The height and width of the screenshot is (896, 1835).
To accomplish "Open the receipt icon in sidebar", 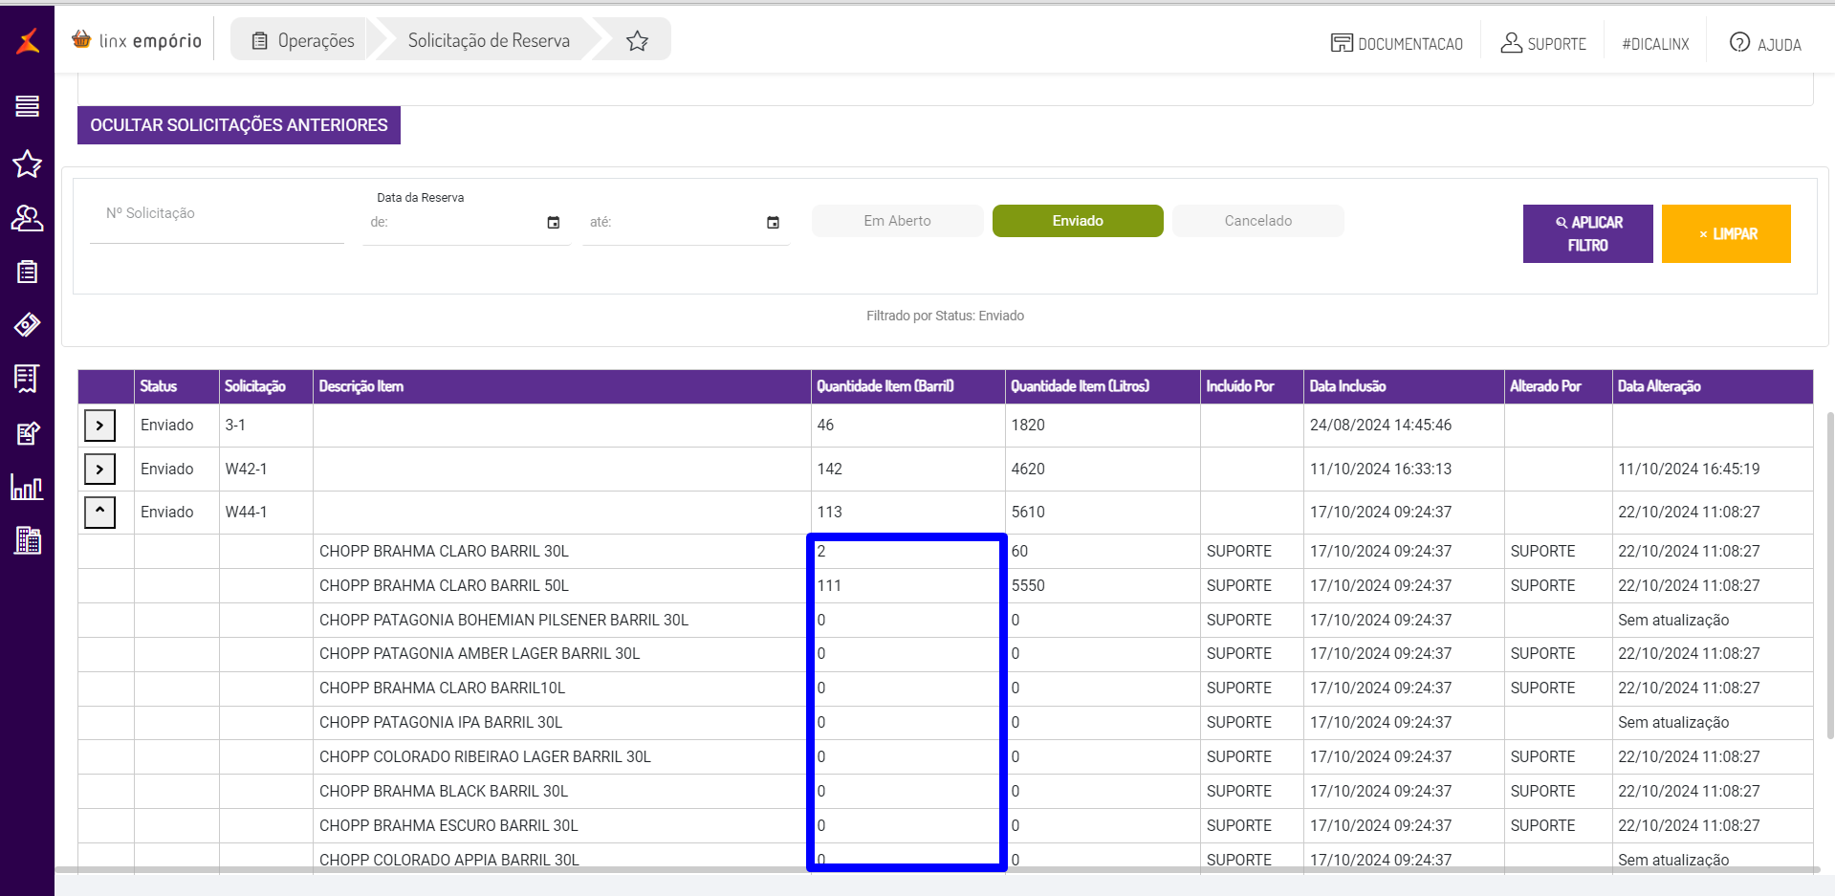I will 27,379.
